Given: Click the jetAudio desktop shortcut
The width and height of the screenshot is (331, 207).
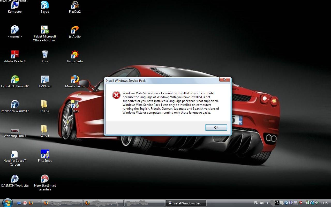Looking at the screenshot, I should [75, 30].
